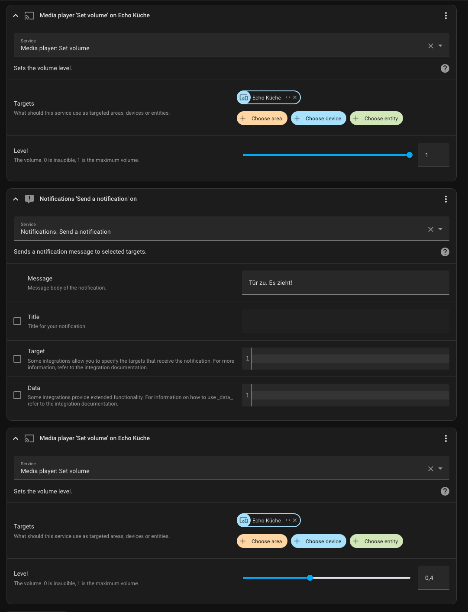The width and height of the screenshot is (468, 612).
Task: Click the Level value field showing 0,4
Action: click(433, 578)
